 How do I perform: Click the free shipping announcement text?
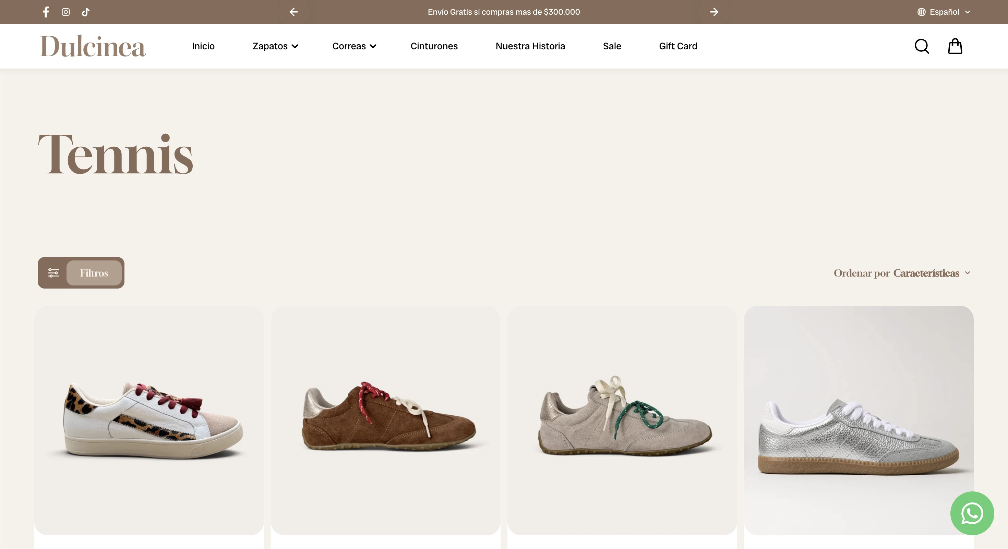coord(504,12)
